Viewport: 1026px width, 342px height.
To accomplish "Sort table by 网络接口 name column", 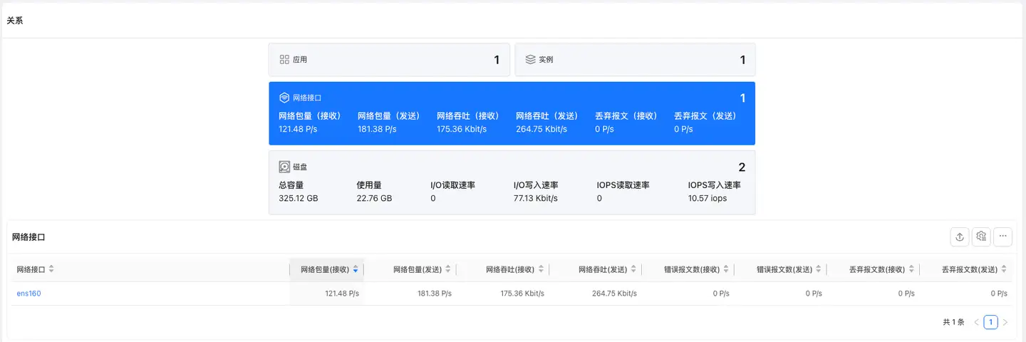I will pyautogui.click(x=51, y=270).
